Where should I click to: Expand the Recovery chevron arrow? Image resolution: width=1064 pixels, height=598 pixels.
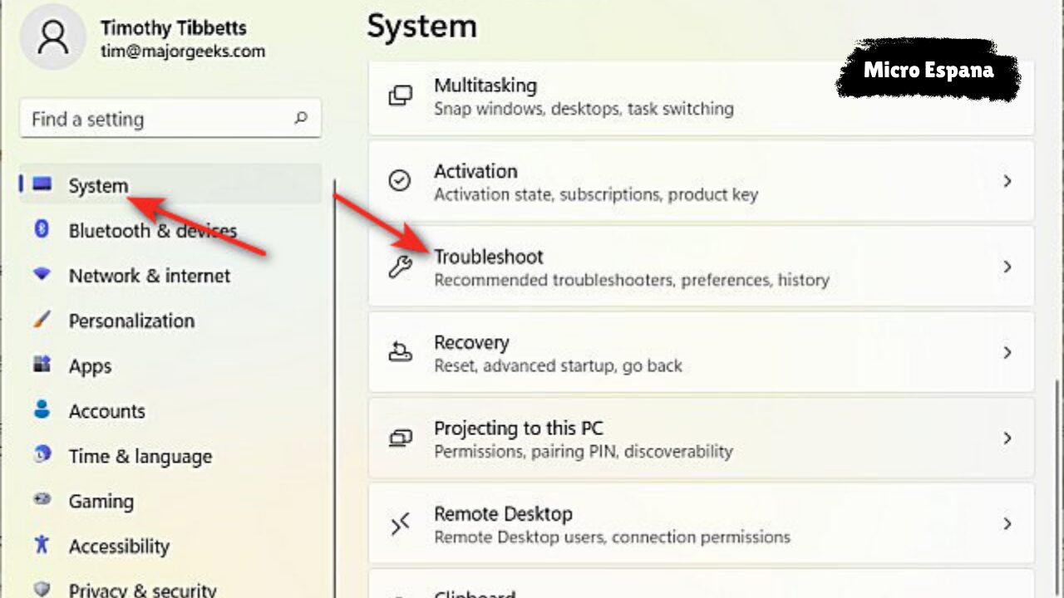click(x=1007, y=353)
